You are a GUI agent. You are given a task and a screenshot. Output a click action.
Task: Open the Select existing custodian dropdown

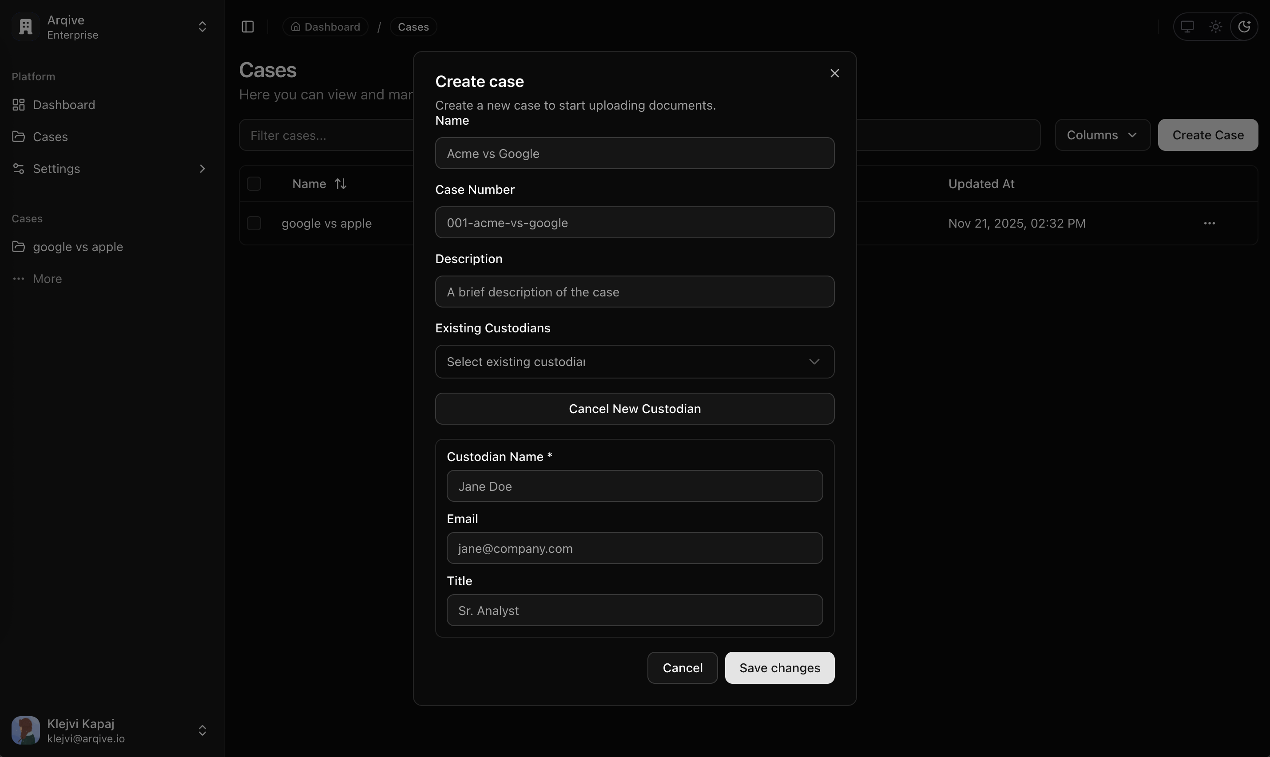(635, 362)
